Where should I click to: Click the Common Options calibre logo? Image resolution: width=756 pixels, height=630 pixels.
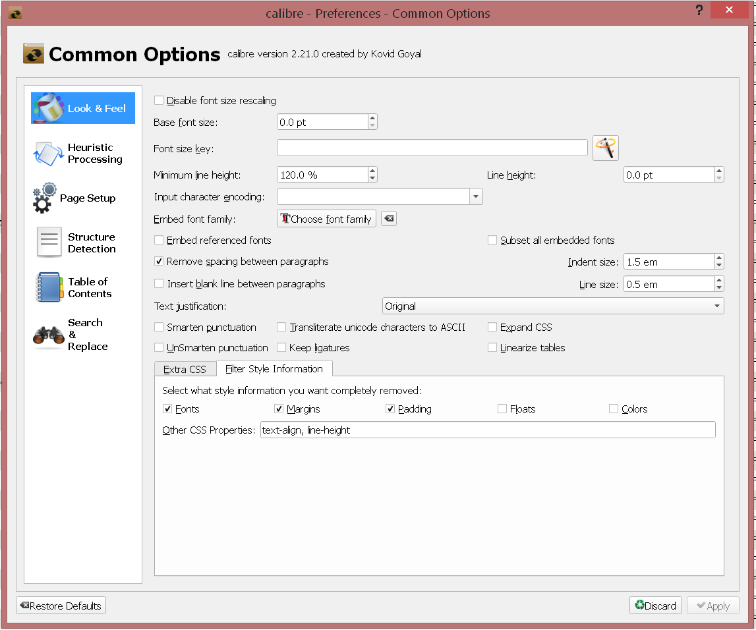tap(33, 53)
